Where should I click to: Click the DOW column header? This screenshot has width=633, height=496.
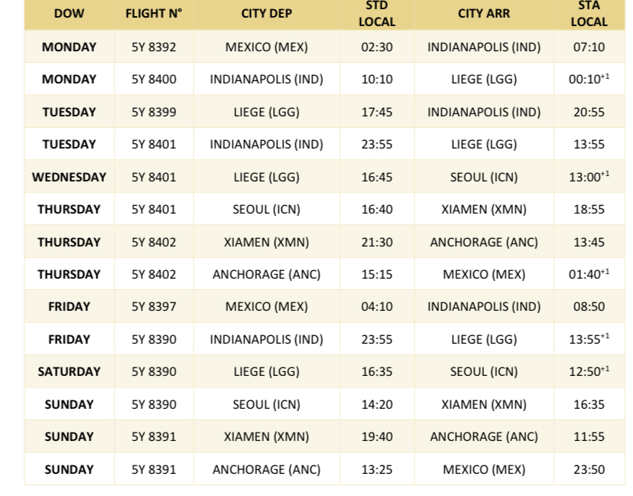tap(69, 14)
